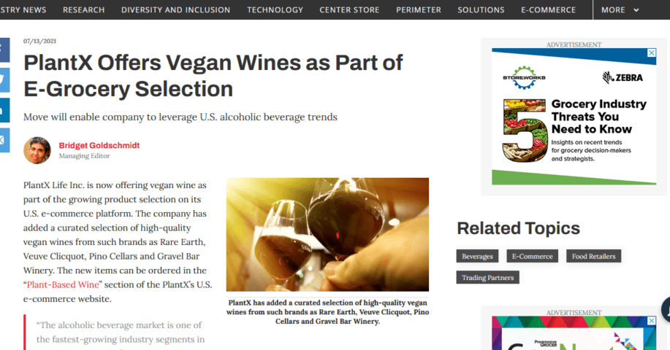Screen dimensions: 670x350
Task: Click Bridget Goldschmidt's author photo
Action: point(37,150)
